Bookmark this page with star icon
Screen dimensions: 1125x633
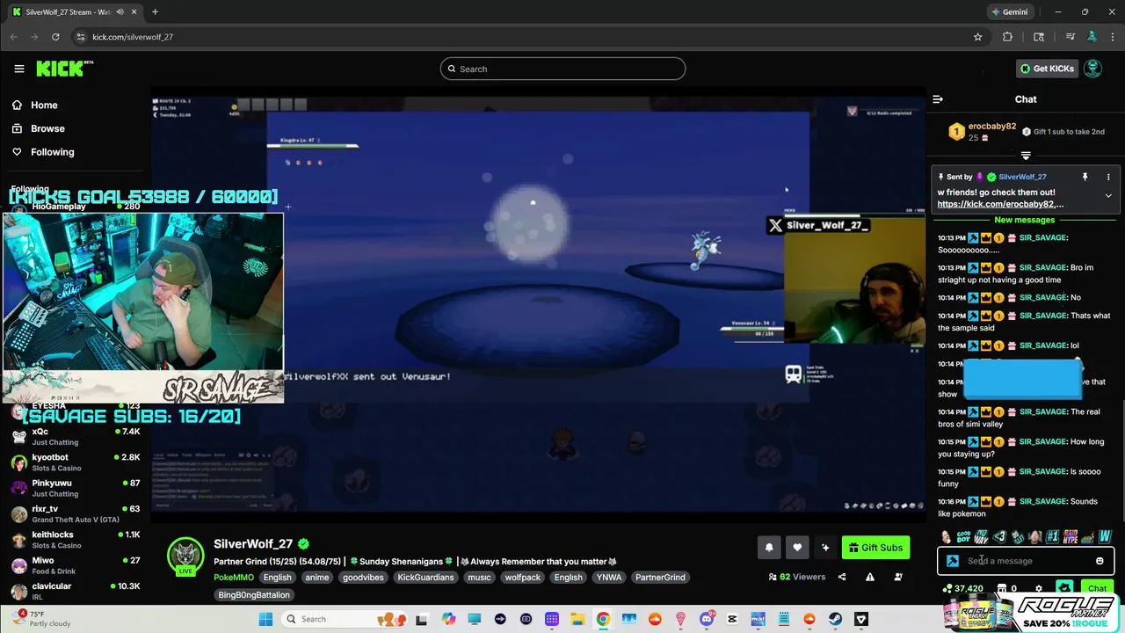pos(977,37)
